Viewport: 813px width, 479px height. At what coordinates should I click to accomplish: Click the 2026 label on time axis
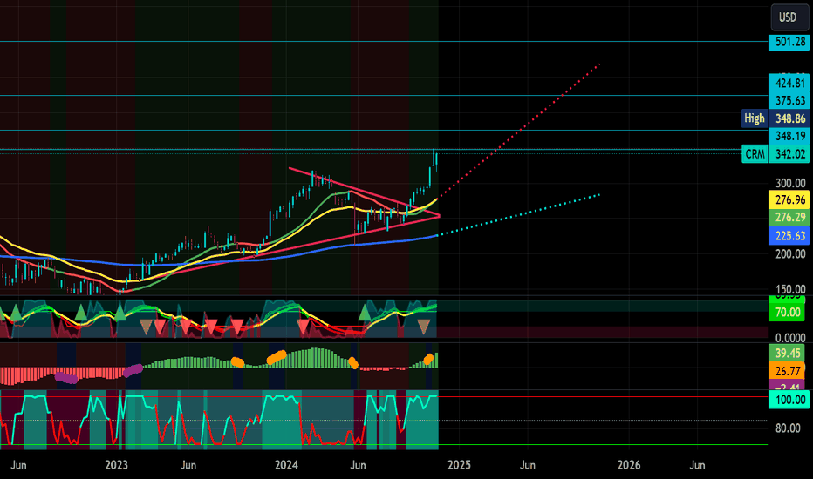(x=629, y=465)
